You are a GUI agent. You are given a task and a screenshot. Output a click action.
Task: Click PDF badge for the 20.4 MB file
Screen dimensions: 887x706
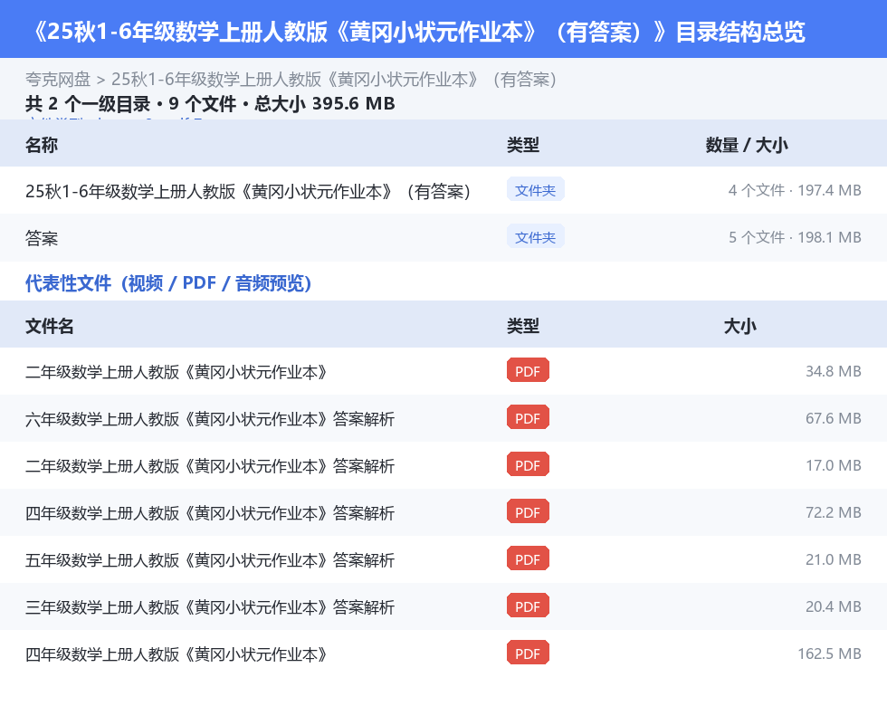528,606
